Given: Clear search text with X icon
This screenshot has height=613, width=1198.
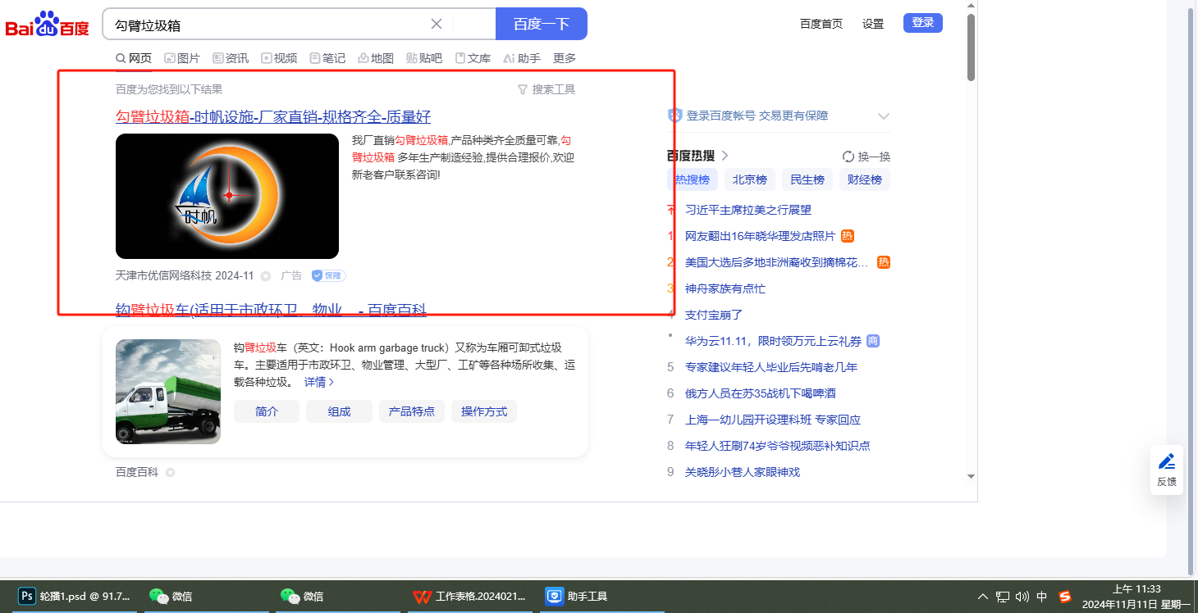Looking at the screenshot, I should pyautogui.click(x=437, y=24).
